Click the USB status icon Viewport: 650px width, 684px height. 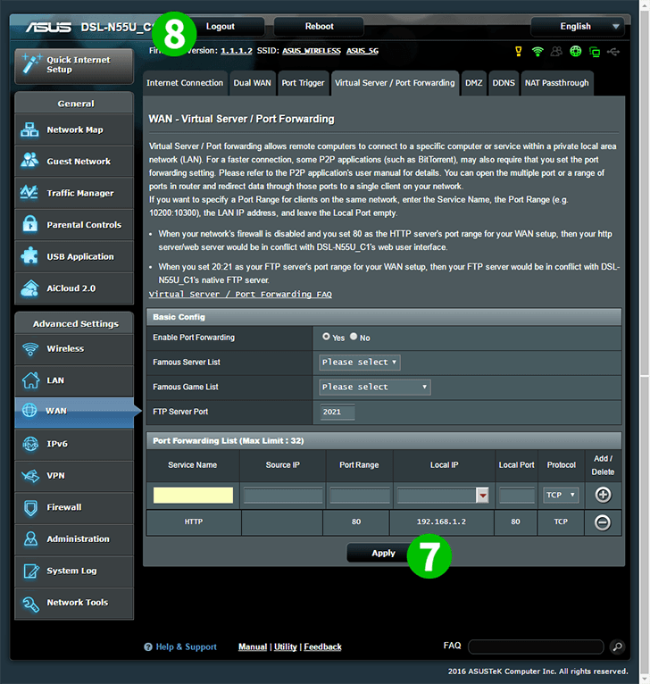(612, 52)
